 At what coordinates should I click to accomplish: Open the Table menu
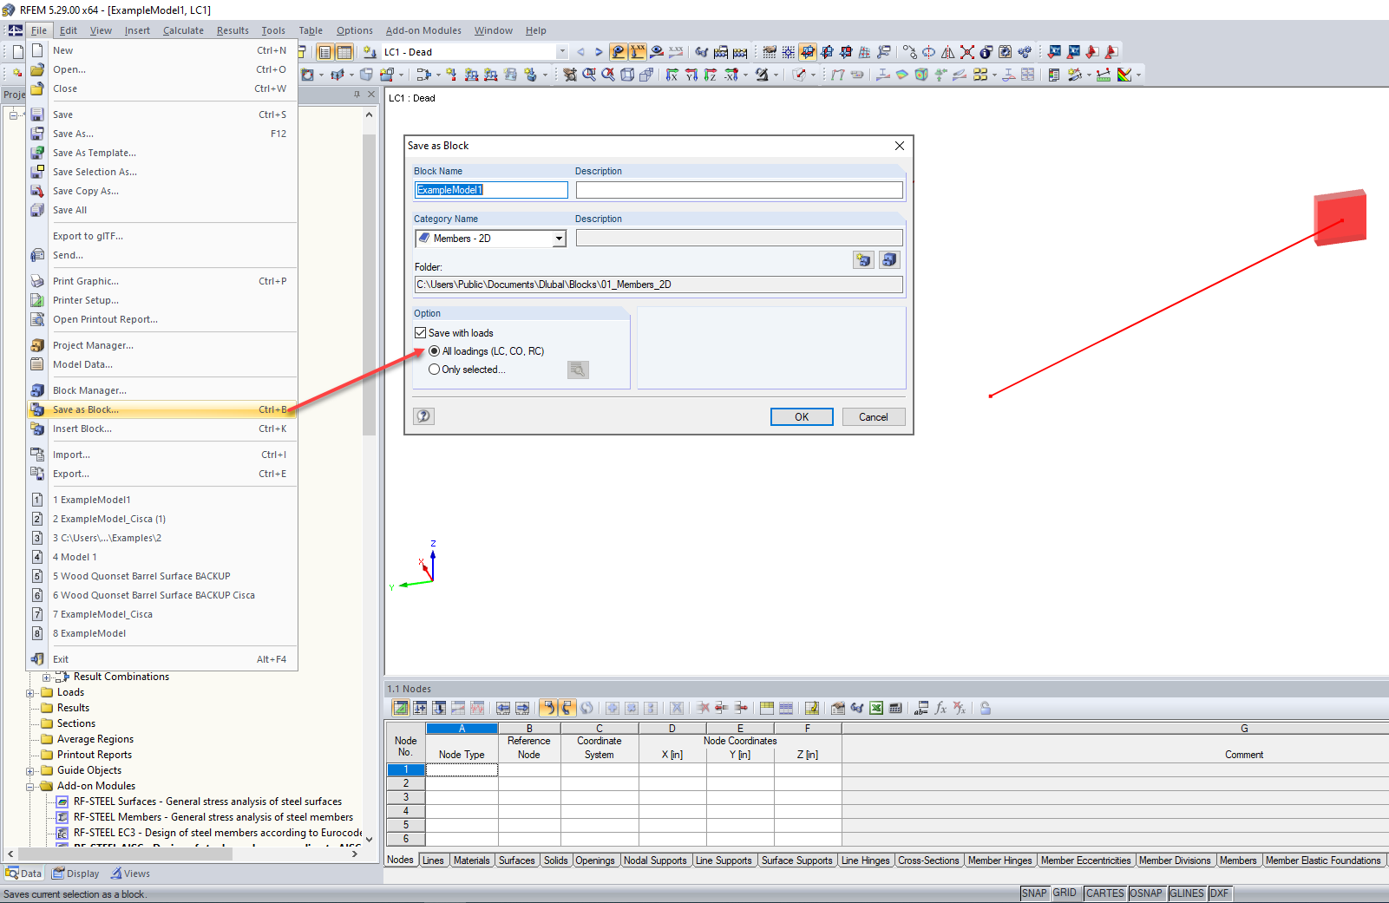click(311, 30)
